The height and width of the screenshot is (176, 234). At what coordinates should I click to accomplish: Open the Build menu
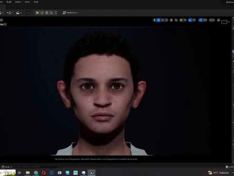point(9,2)
